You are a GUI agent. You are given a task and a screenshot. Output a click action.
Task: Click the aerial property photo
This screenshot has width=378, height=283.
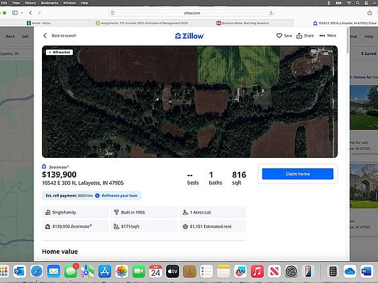(190, 102)
